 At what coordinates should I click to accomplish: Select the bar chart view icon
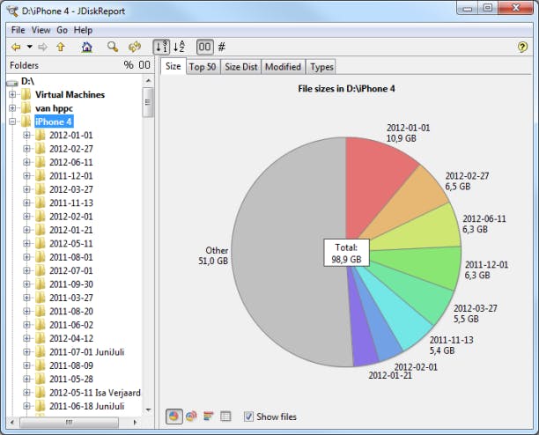209,417
